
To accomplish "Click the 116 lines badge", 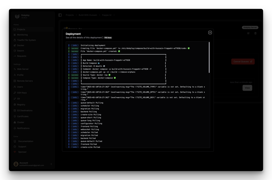I will click(x=108, y=38).
